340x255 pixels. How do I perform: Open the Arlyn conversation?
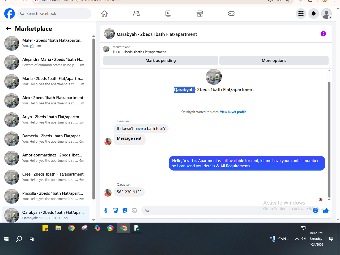coord(46,120)
